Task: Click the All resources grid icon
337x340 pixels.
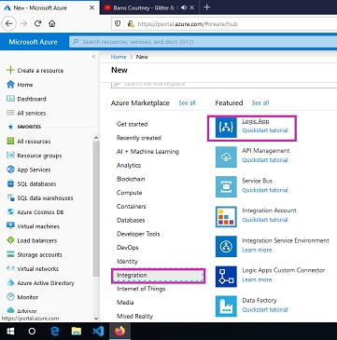Action: [10, 142]
